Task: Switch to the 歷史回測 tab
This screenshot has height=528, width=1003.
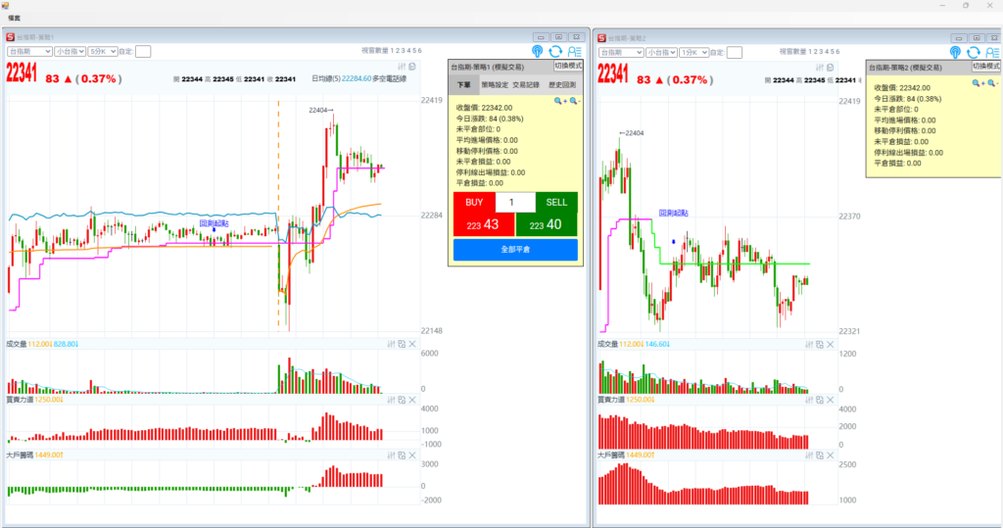Action: (x=561, y=84)
